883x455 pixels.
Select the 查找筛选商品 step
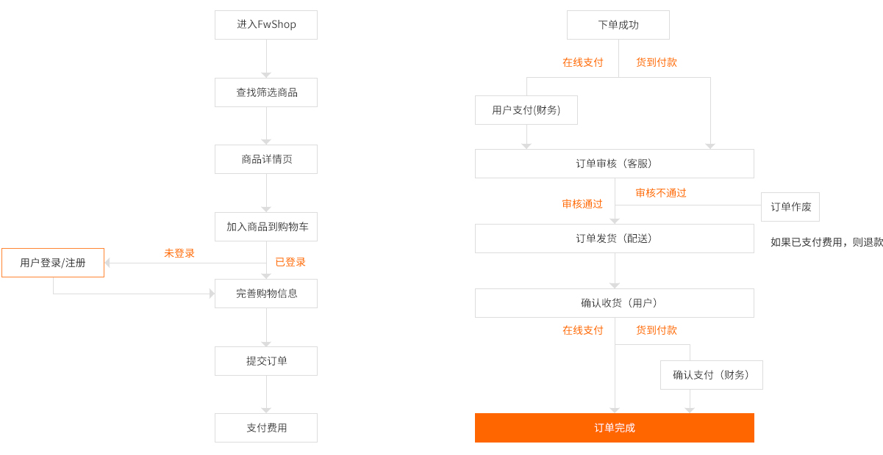click(266, 92)
